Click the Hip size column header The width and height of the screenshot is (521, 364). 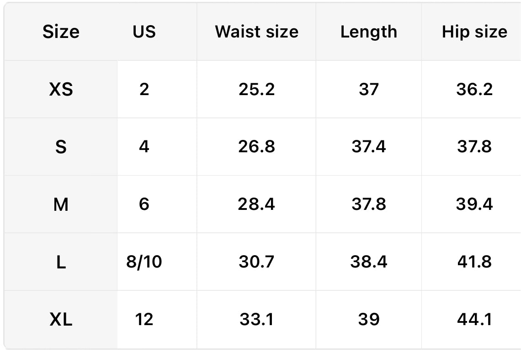[x=474, y=32]
